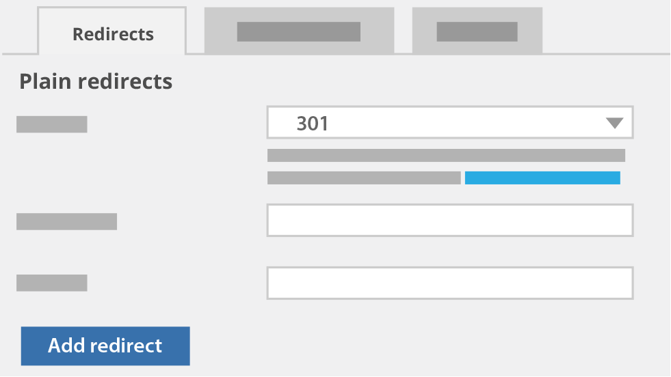Image resolution: width=671 pixels, height=377 pixels.
Task: Click the Add redirect button
Action: 105,346
